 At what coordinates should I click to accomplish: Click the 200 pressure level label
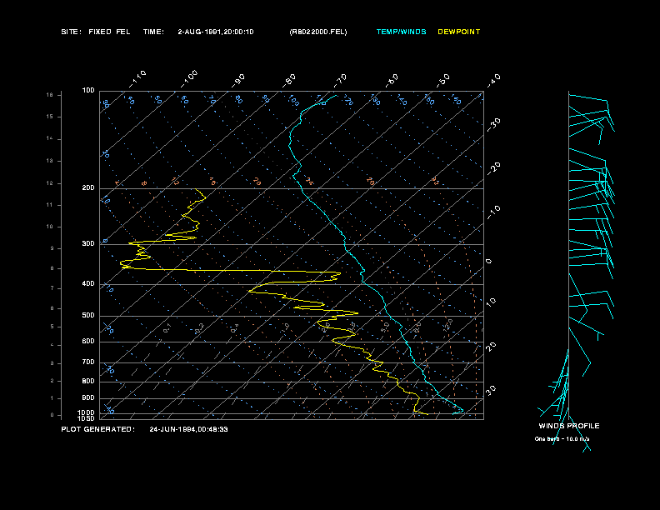(88, 187)
